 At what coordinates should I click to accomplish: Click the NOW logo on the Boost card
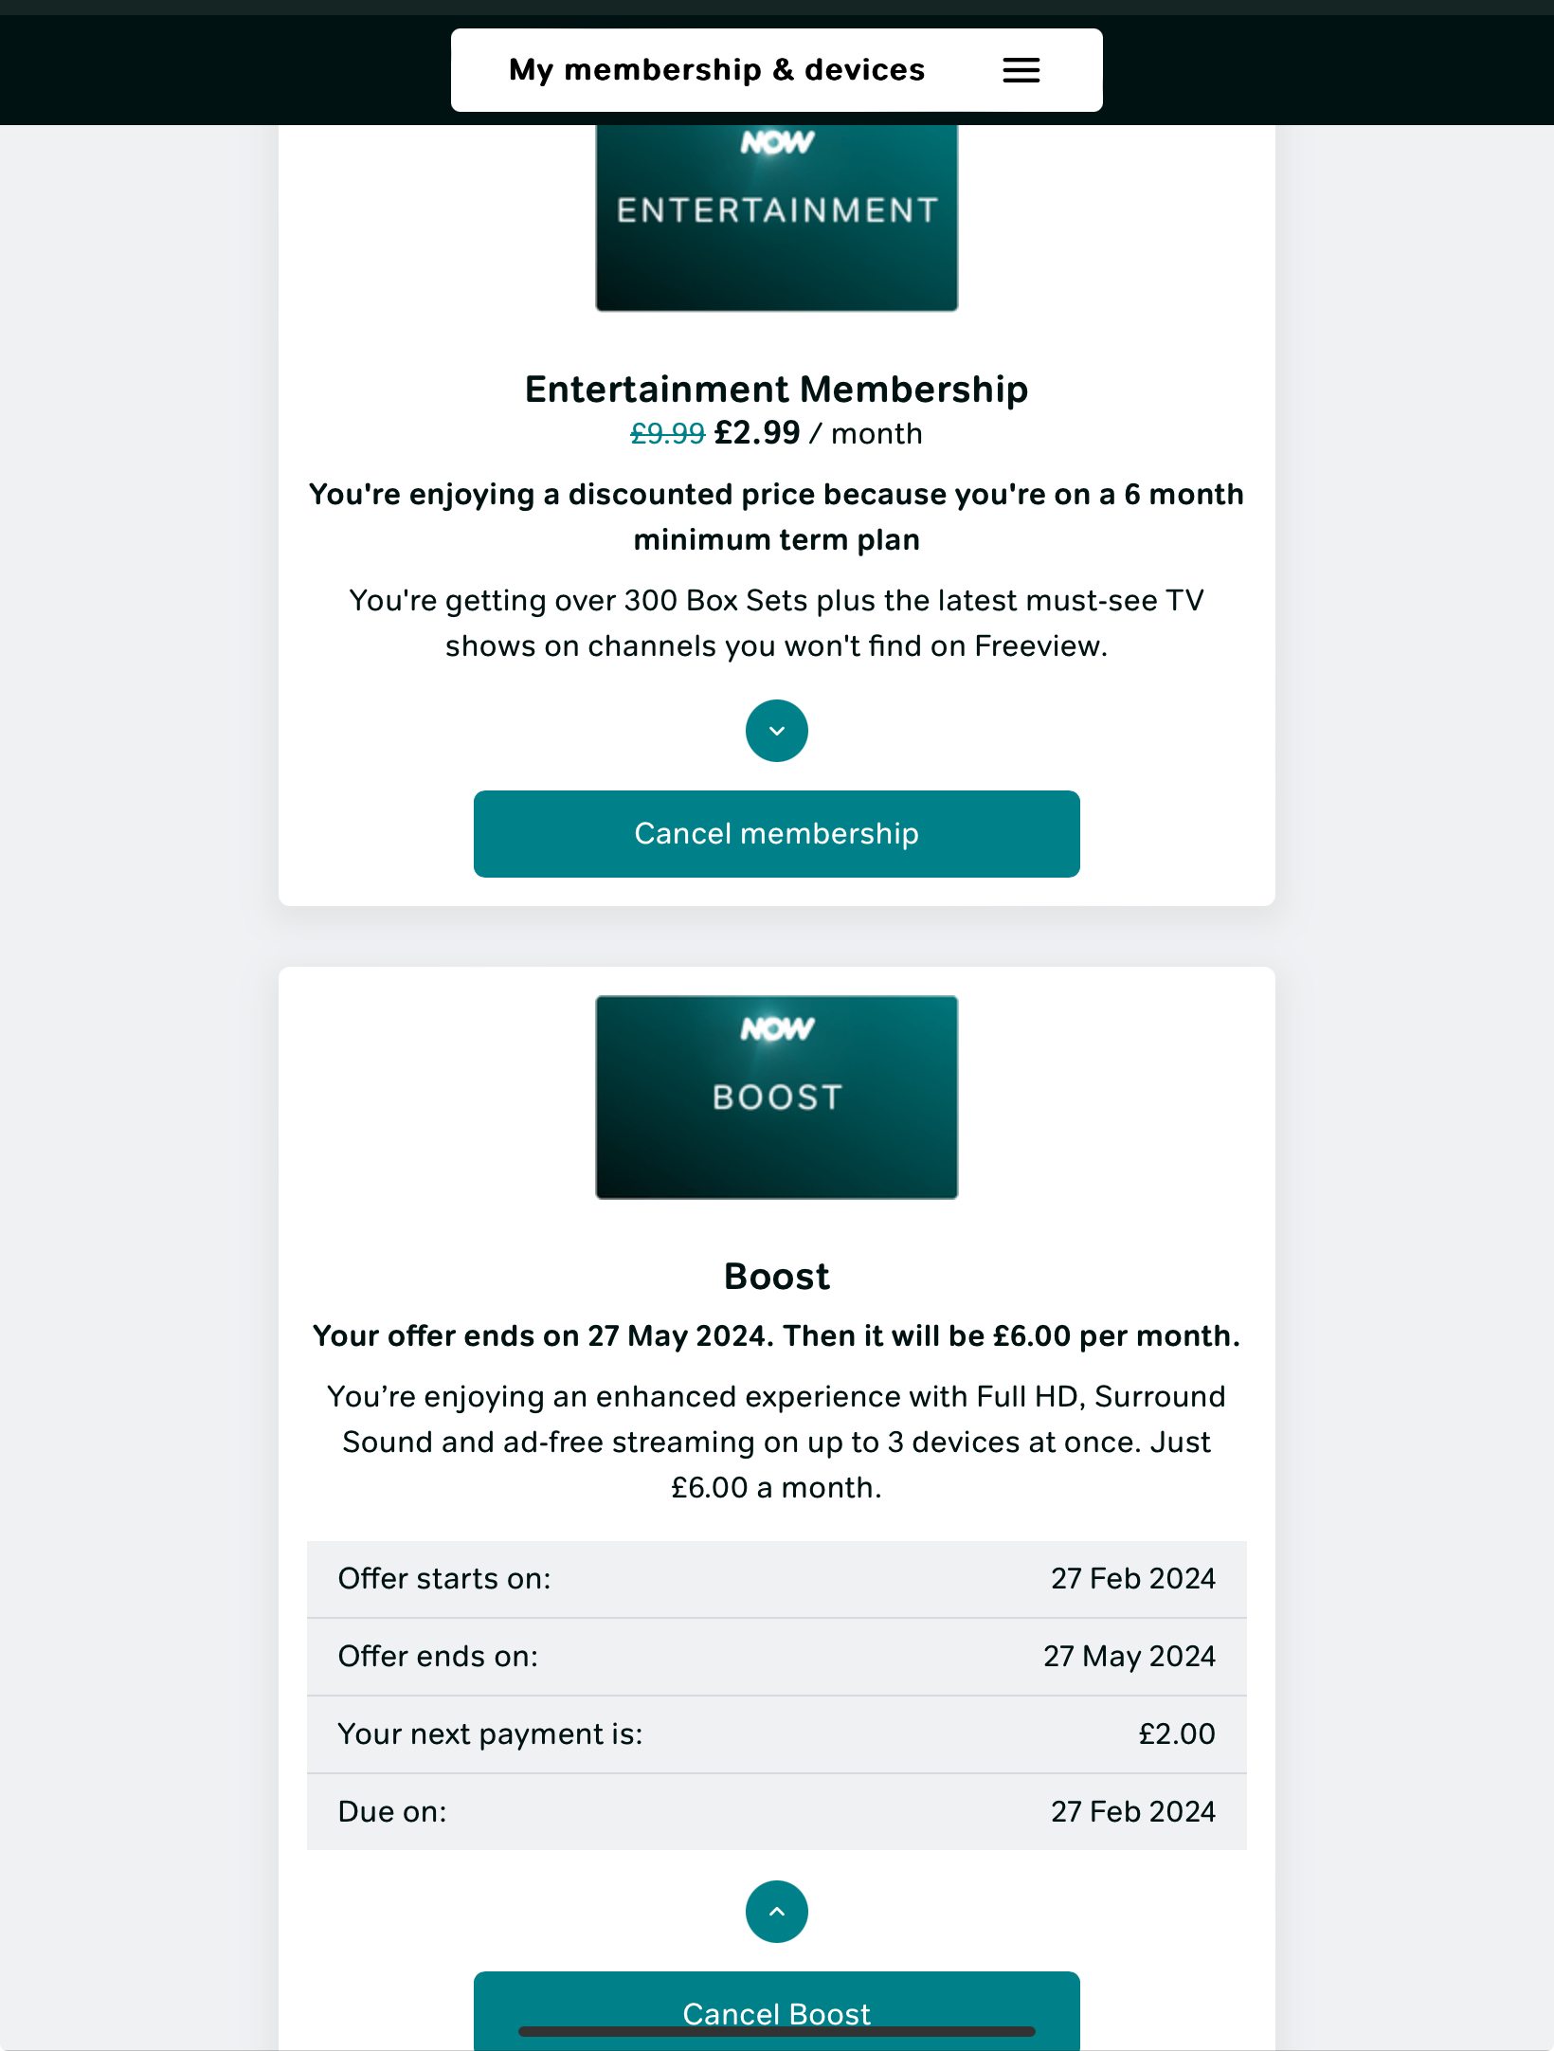(776, 1029)
